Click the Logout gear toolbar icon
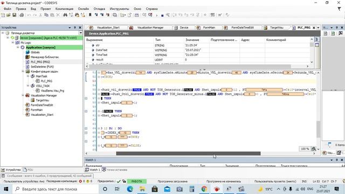 click(x=150, y=15)
